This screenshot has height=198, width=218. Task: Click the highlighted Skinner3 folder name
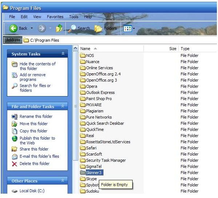pos(94,173)
